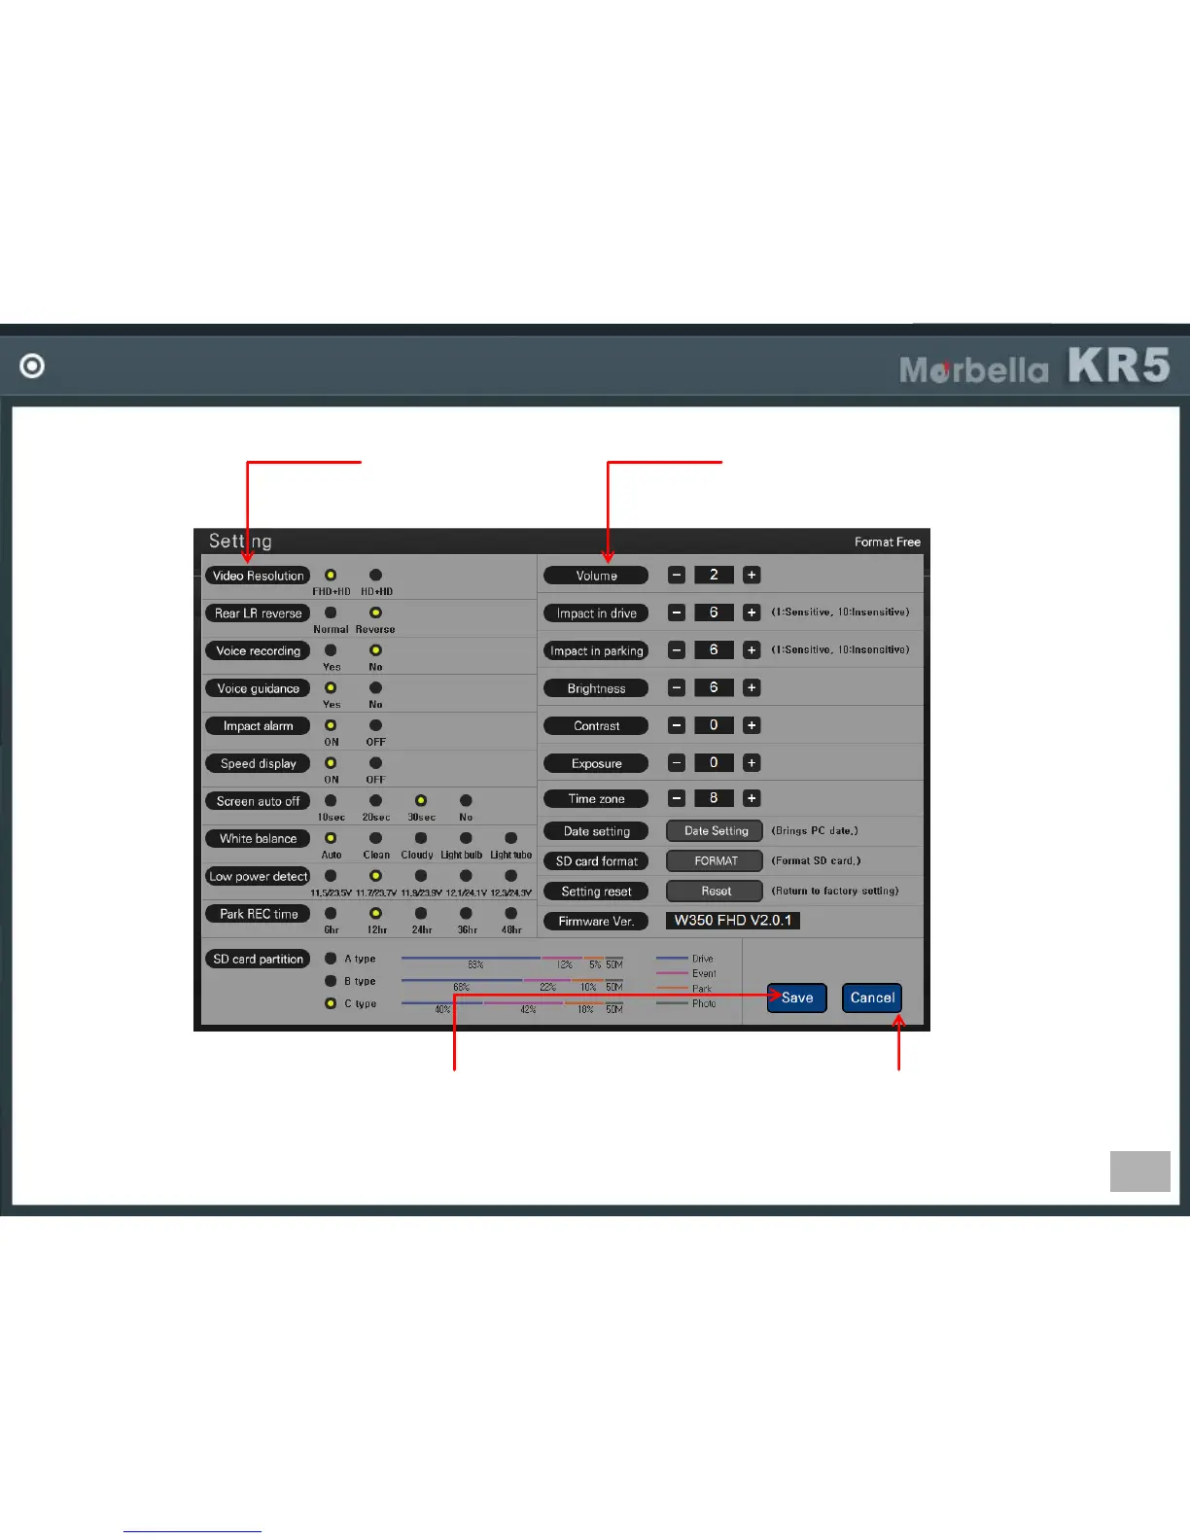Image resolution: width=1190 pixels, height=1540 pixels.
Task: Choose C type SD card partition
Action: point(331,1003)
